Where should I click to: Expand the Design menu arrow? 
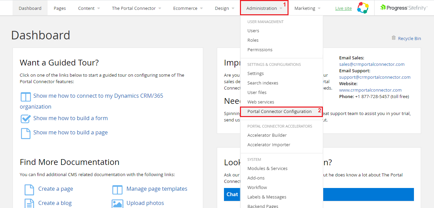(233, 8)
